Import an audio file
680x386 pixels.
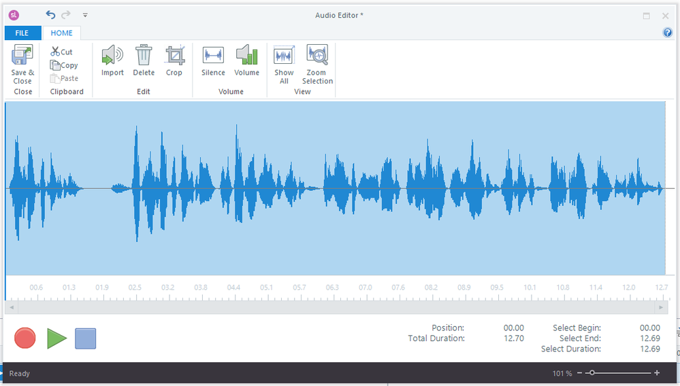[112, 56]
